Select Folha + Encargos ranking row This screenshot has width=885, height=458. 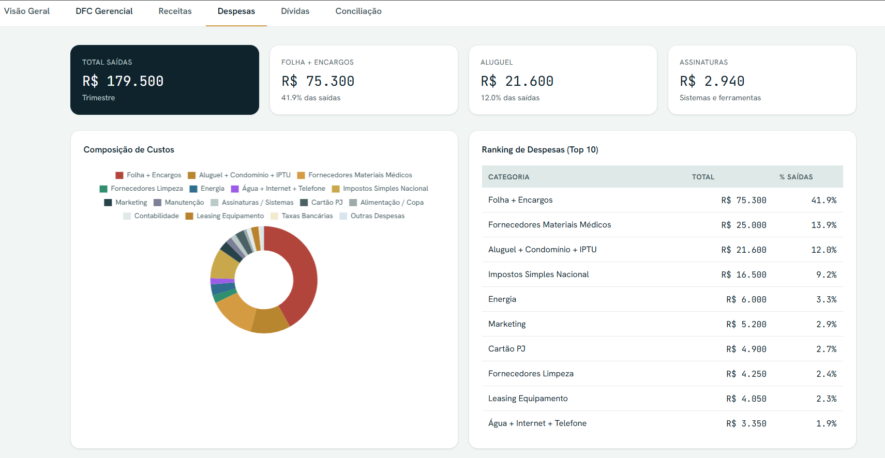point(662,200)
